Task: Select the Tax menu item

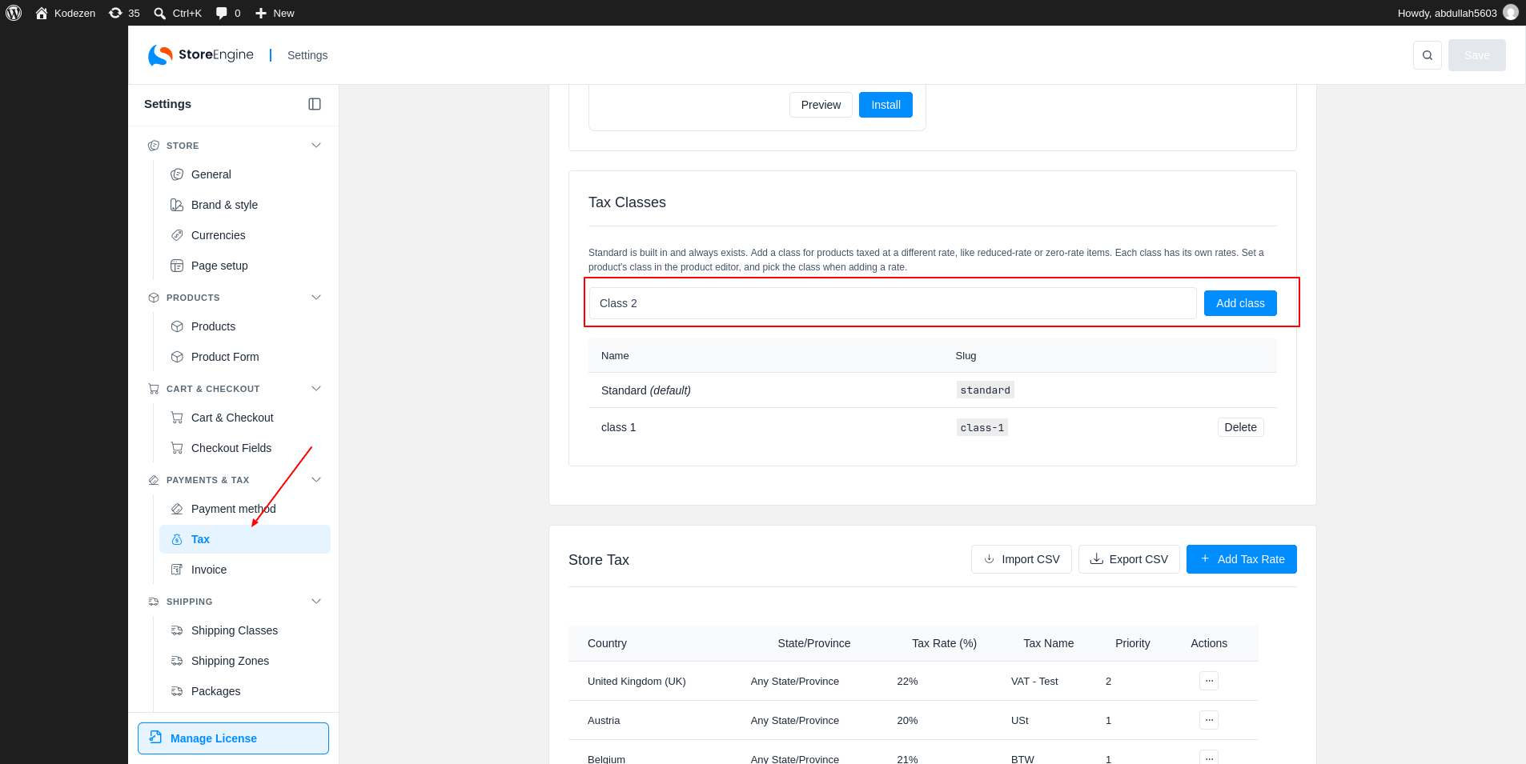Action: (x=245, y=539)
